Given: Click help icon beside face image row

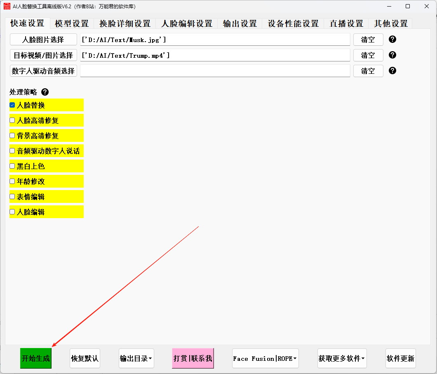Looking at the screenshot, I should [x=392, y=39].
